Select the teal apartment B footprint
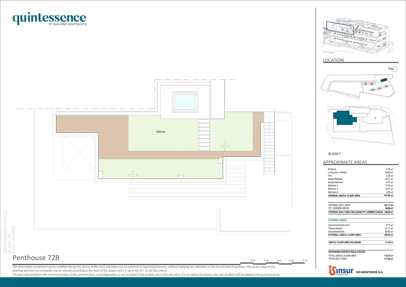 tap(344, 118)
